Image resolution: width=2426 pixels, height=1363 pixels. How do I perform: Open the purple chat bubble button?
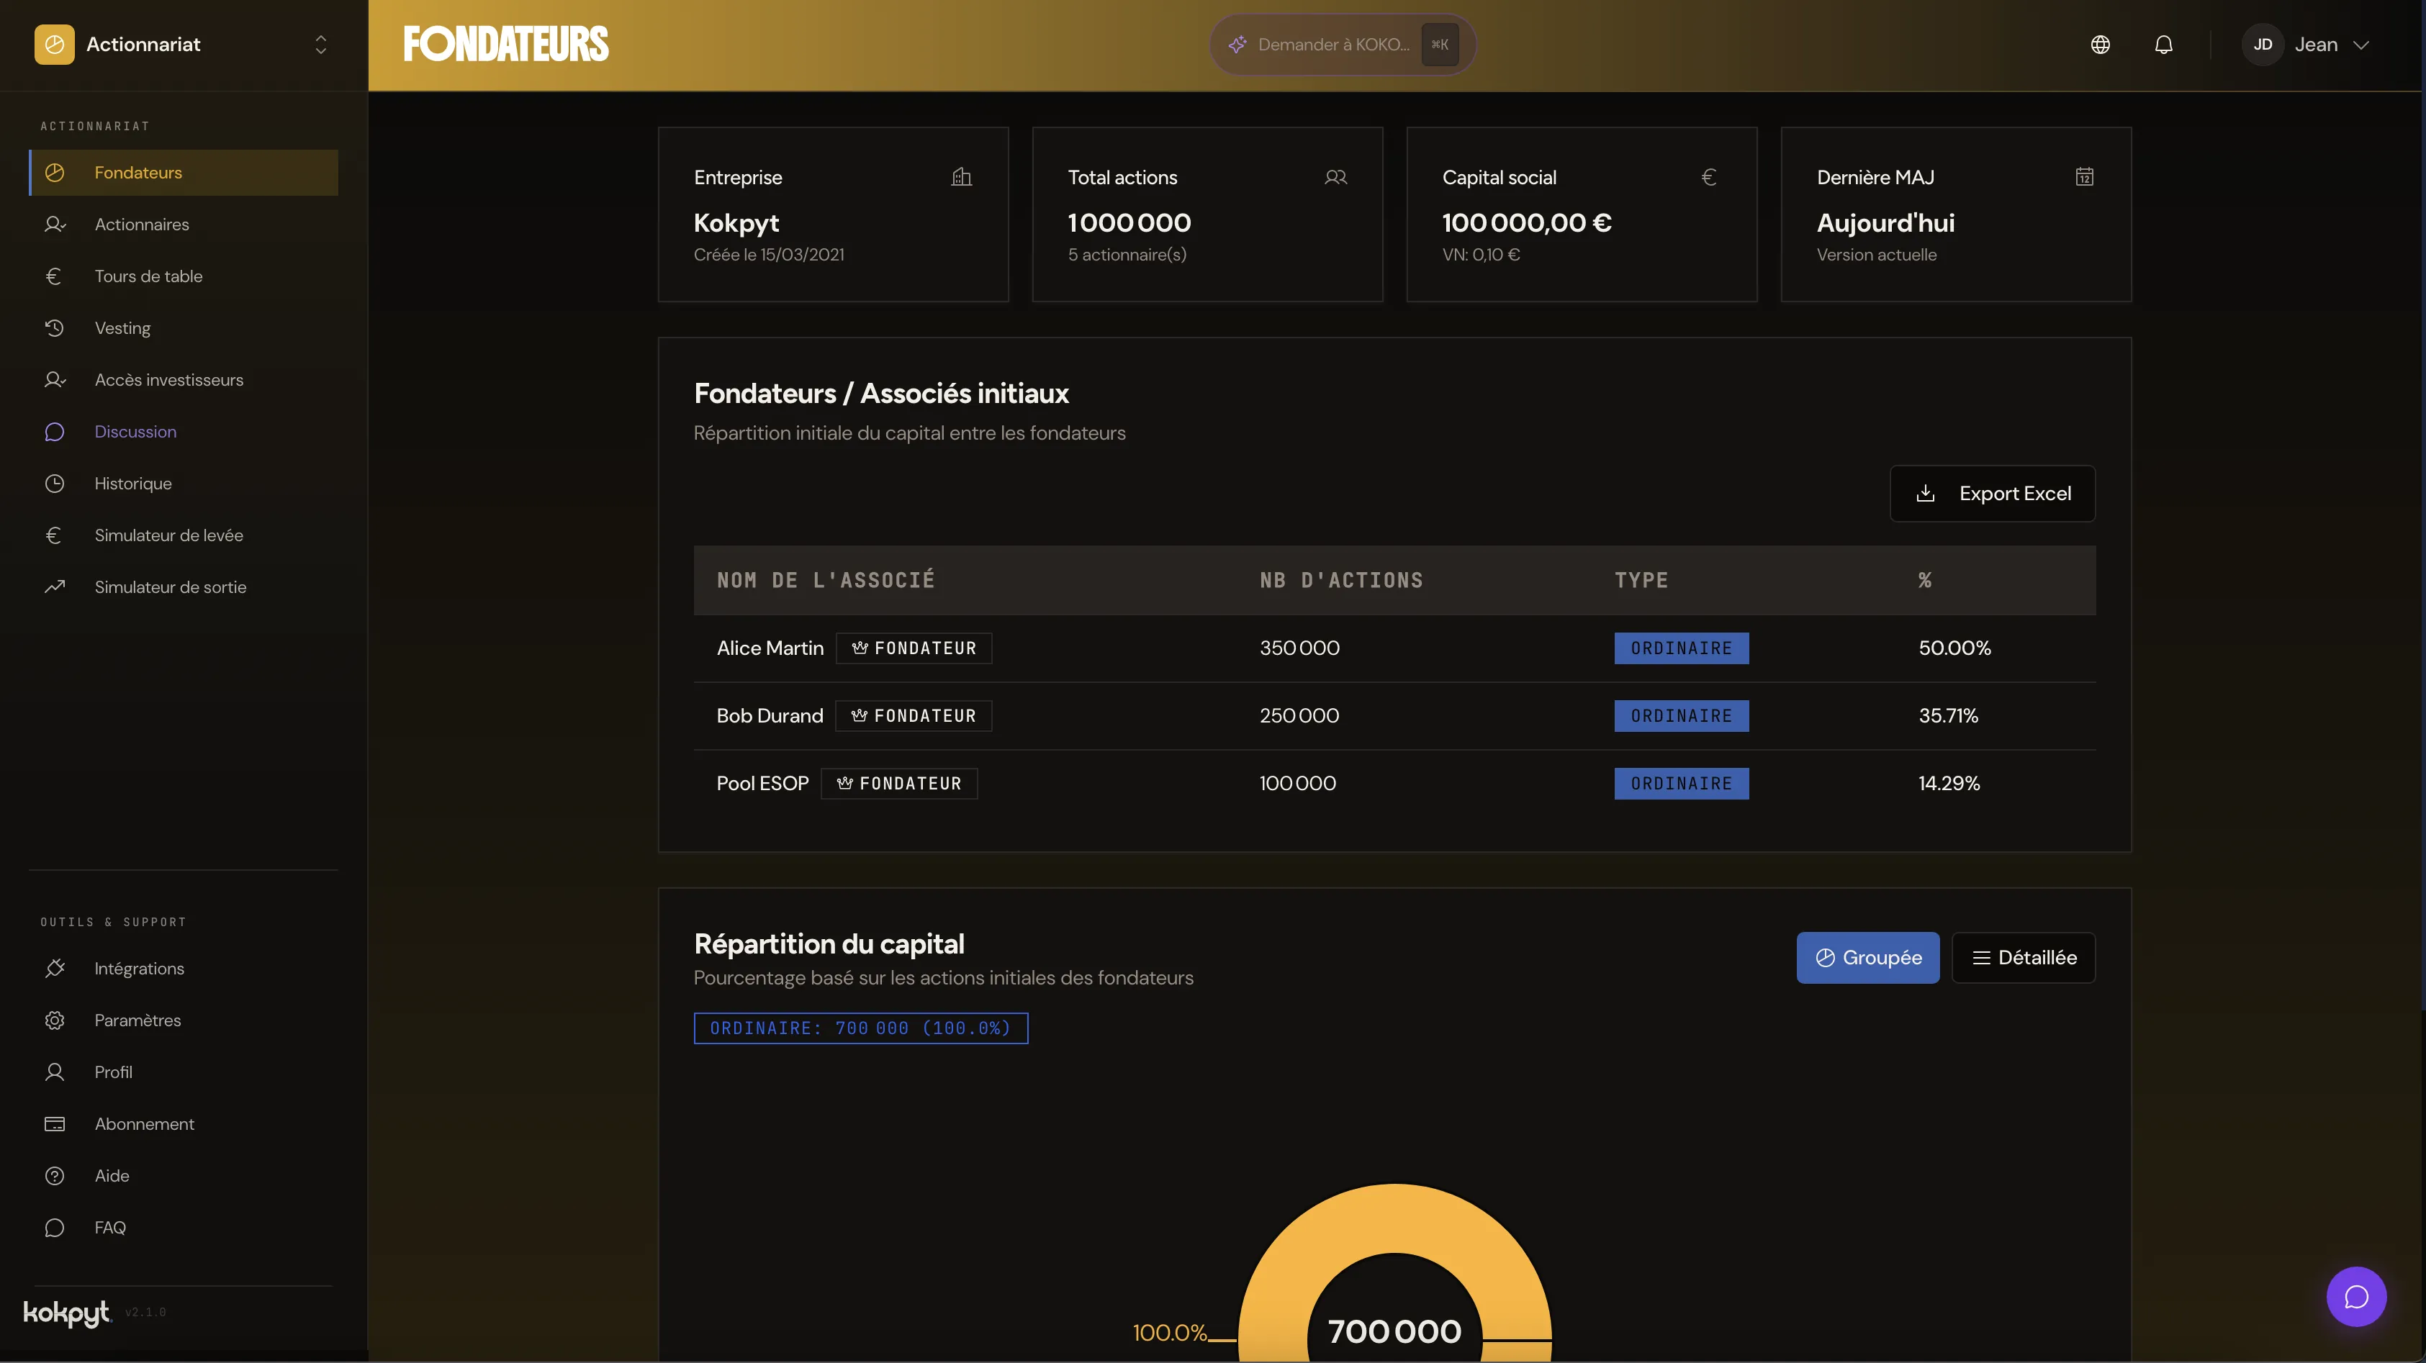tap(2356, 1296)
